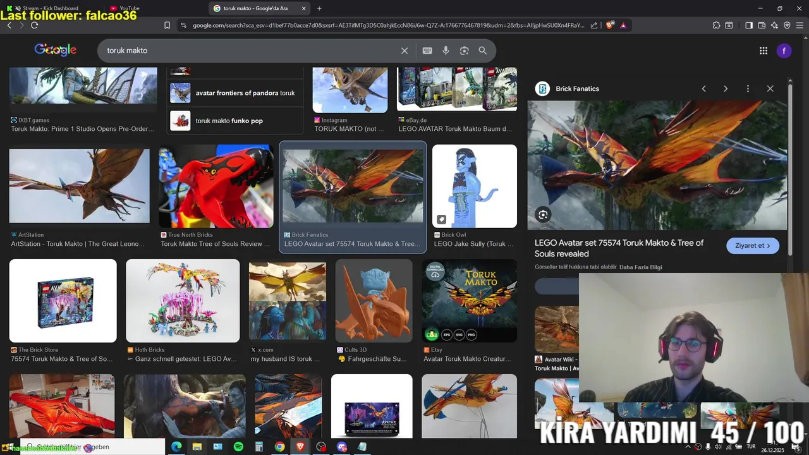Open Discord from the taskbar
This screenshot has width=809, height=455.
tap(342, 447)
